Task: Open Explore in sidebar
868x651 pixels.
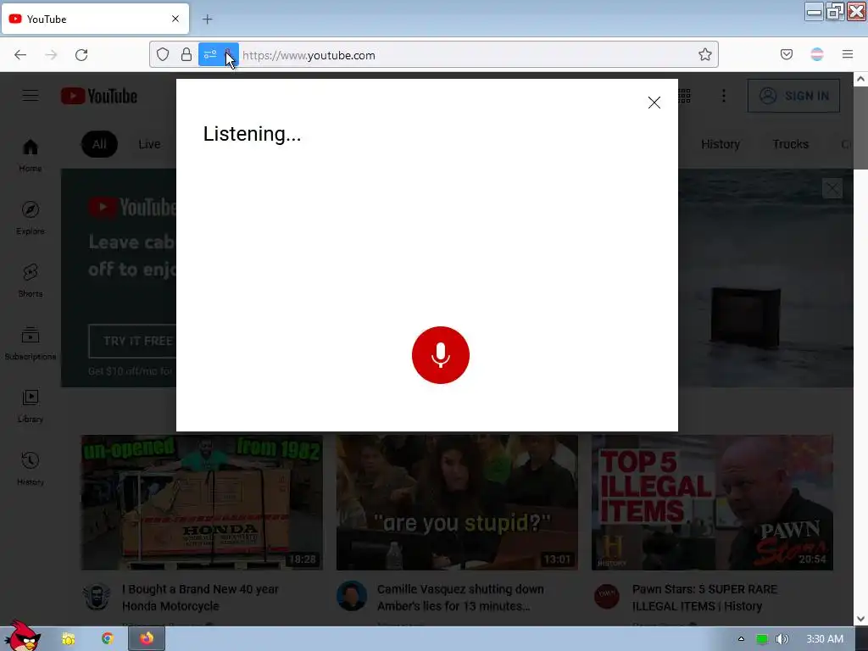Action: [x=31, y=218]
